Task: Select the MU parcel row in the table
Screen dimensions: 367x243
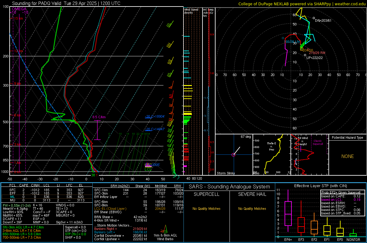Action: tap(47, 200)
